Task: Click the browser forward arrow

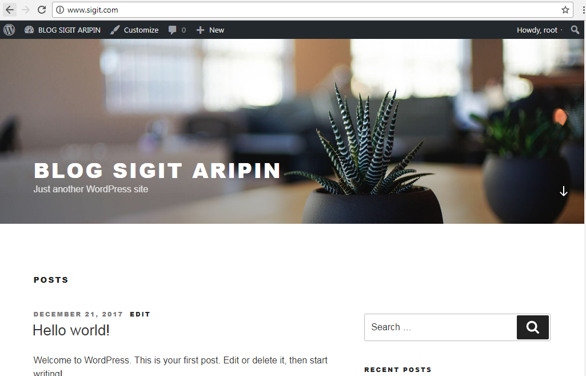Action: (x=25, y=10)
